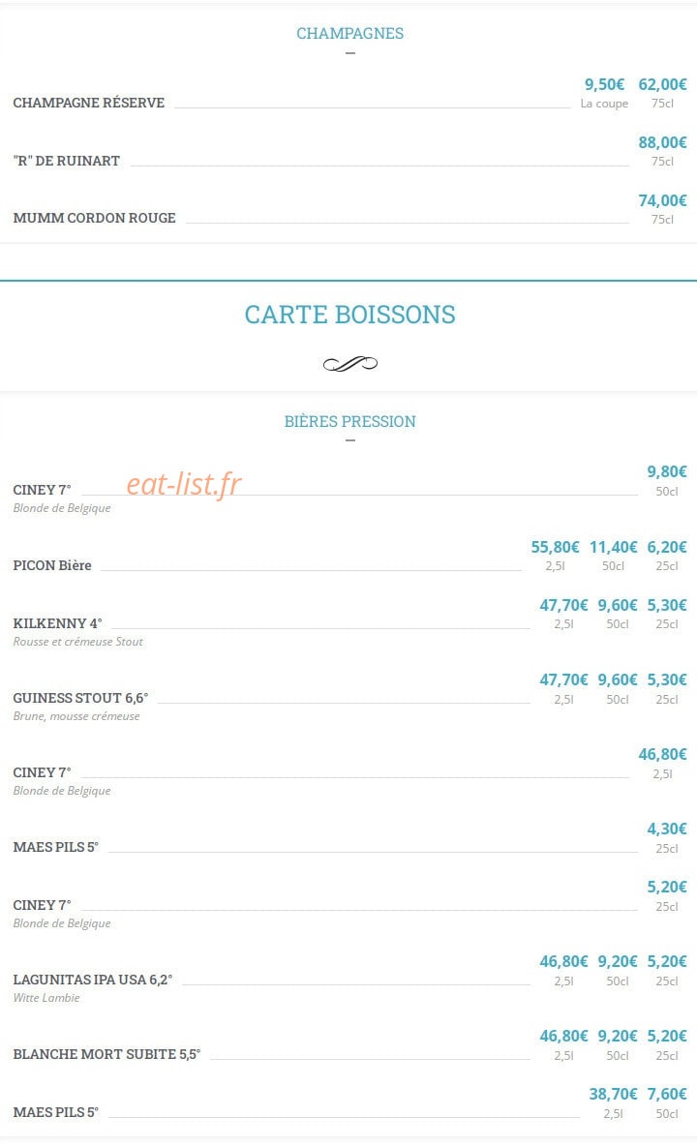Click the 9,80€ Ciney 50cl price
The height and width of the screenshot is (1147, 697).
667,471
